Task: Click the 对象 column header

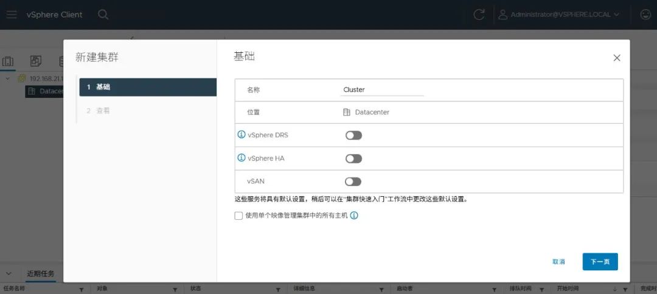Action: tap(102, 289)
